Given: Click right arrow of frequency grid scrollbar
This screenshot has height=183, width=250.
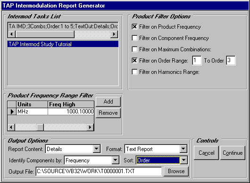Looking at the screenshot, I should click(x=90, y=127).
